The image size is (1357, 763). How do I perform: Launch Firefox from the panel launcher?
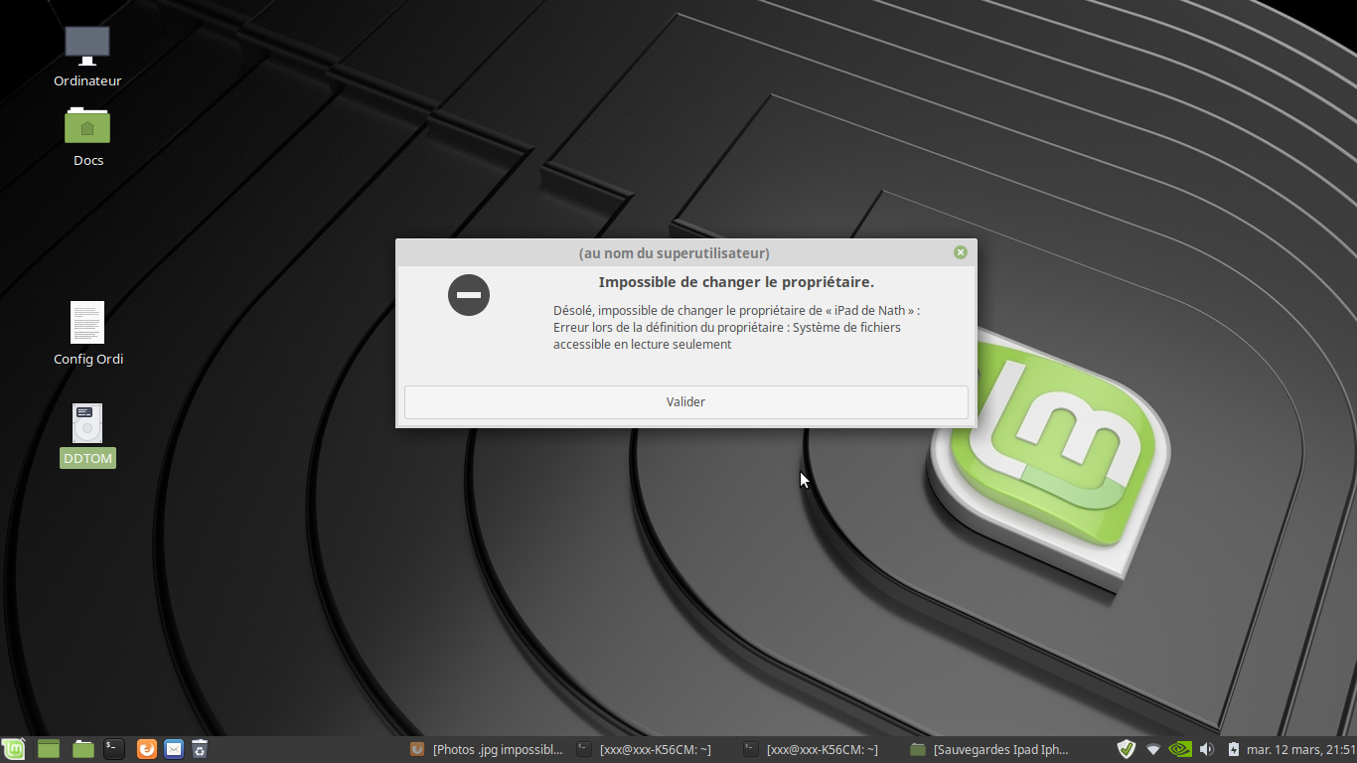147,749
